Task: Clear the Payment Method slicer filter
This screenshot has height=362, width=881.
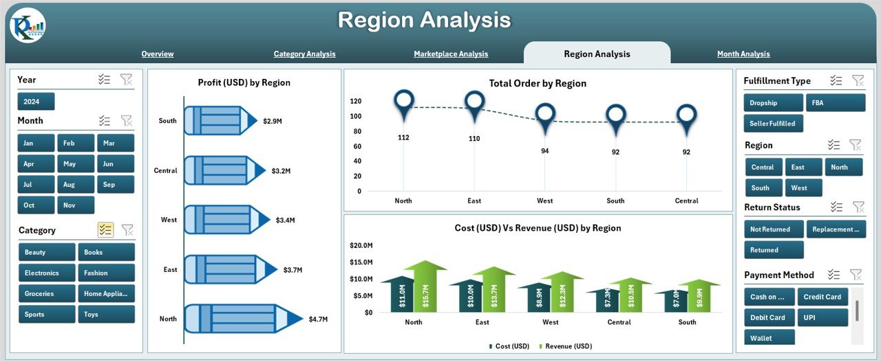Action: click(856, 275)
